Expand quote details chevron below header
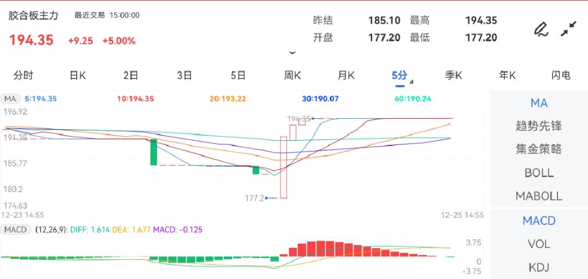The width and height of the screenshot is (588, 279). click(292, 53)
